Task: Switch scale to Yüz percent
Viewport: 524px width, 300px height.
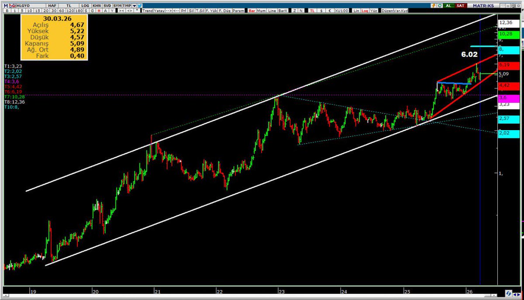Action: point(373,10)
